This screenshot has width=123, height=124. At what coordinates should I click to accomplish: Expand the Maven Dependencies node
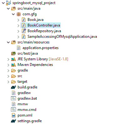[8, 65]
